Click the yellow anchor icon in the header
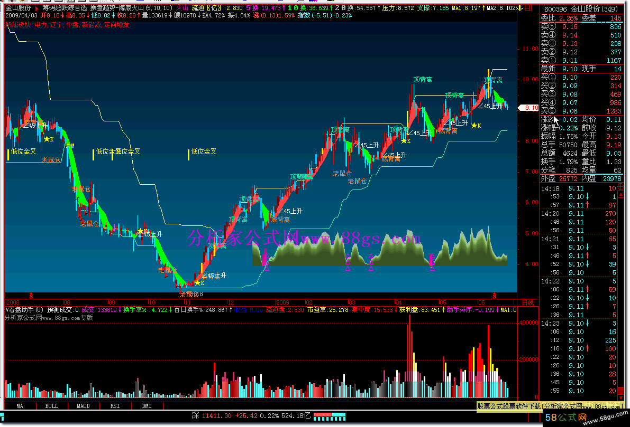Image resolution: width=630 pixels, height=427 pixels. (x=519, y=7)
